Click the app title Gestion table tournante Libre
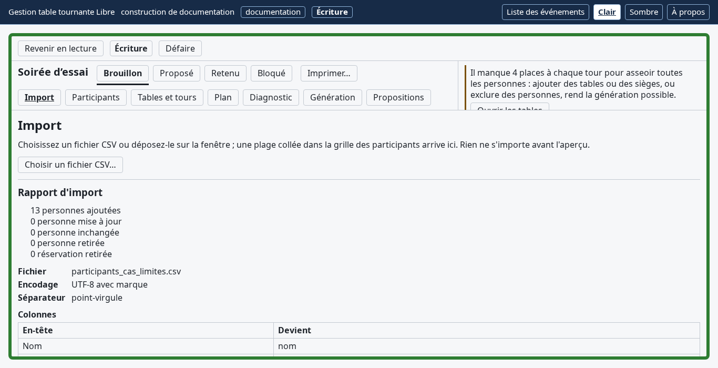 [61, 12]
